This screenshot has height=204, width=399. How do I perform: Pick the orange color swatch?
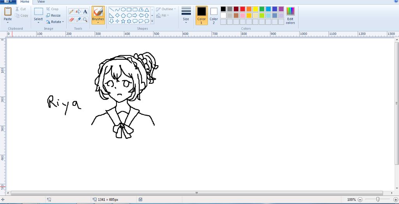(x=249, y=9)
